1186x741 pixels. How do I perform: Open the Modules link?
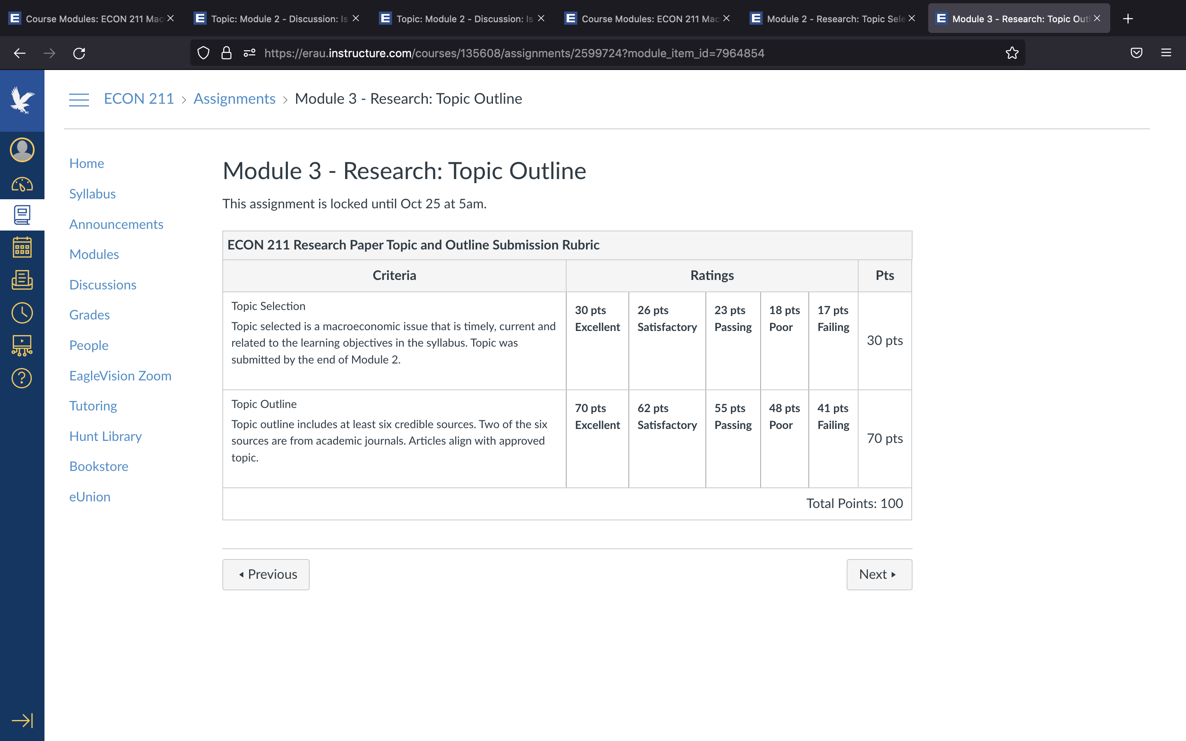(94, 254)
